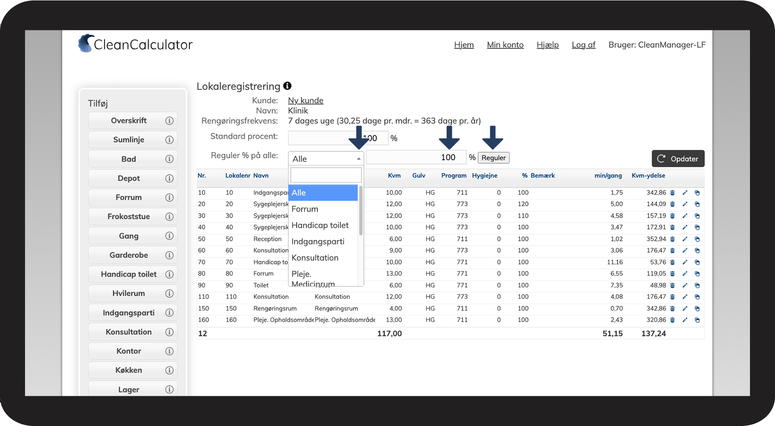Screen dimensions: 775x426
Task: Pick Konsultation in the dropdown list
Action: (315, 258)
